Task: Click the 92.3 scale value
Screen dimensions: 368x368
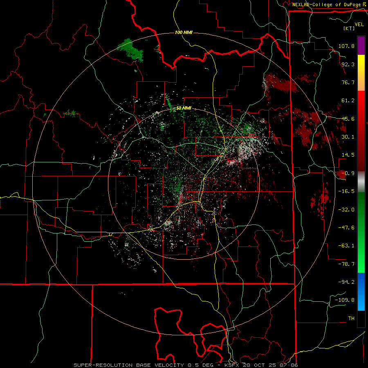Action: (x=348, y=64)
